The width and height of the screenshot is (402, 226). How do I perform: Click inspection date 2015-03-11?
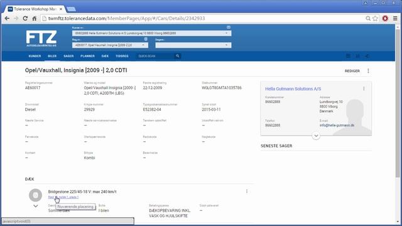pyautogui.click(x=211, y=109)
